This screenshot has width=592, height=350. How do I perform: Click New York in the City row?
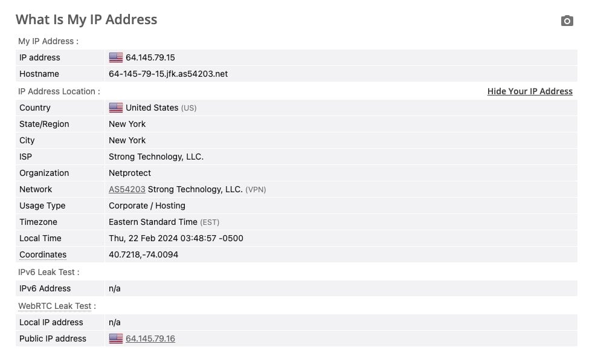tap(127, 140)
